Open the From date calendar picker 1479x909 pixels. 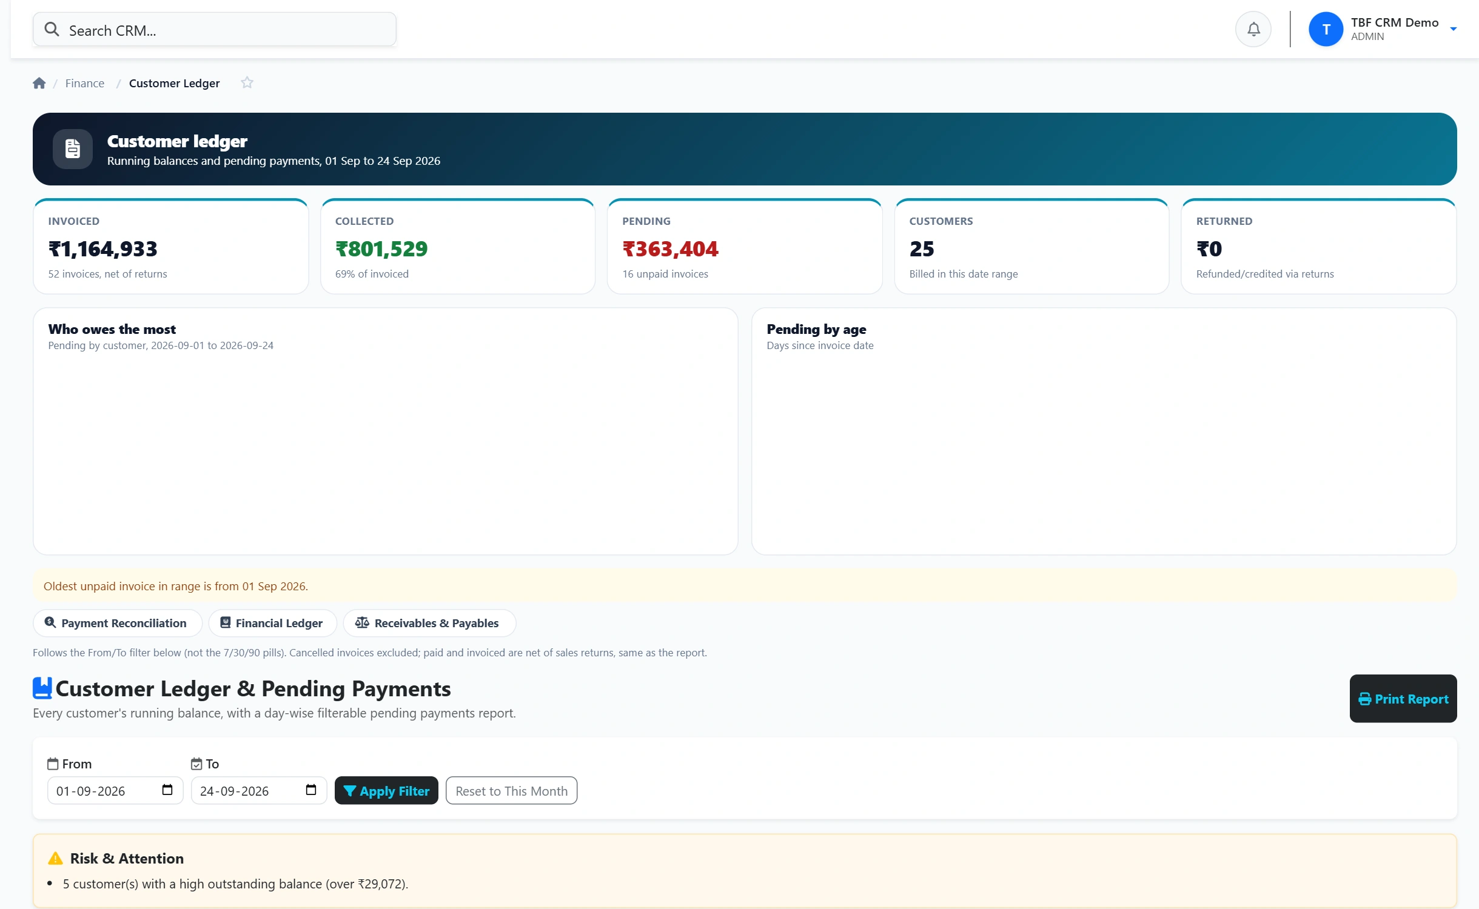point(167,790)
